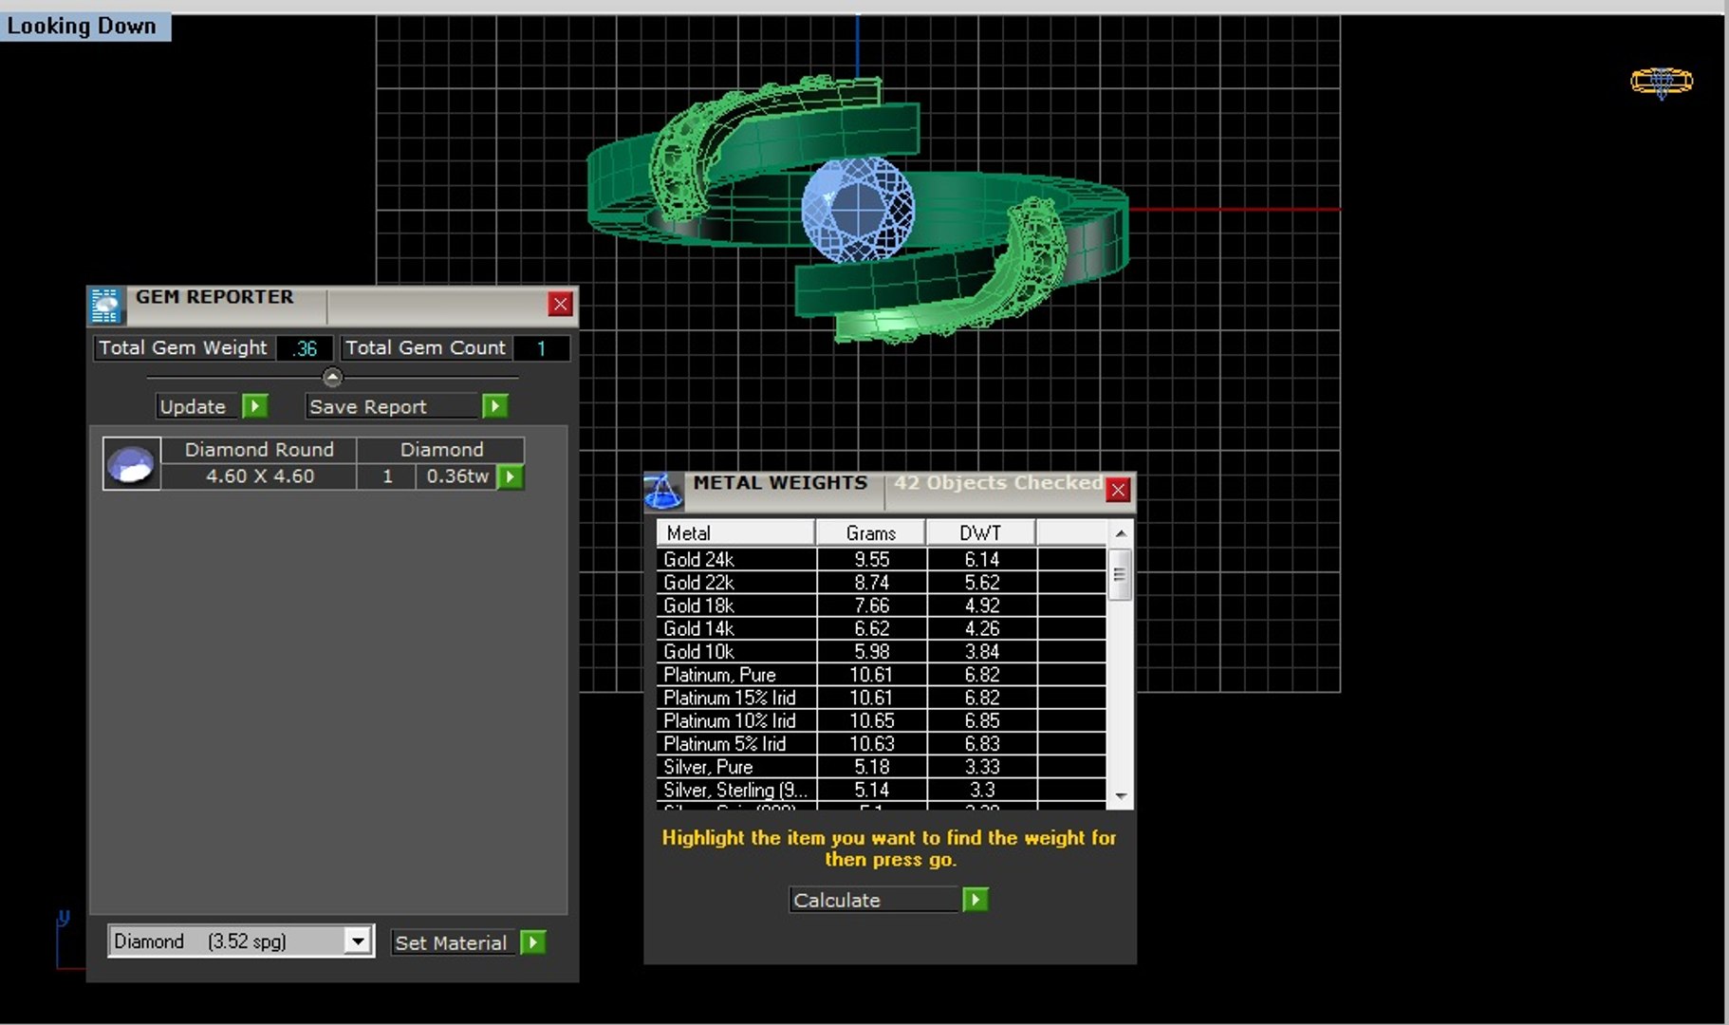Viewport: 1729px width, 1025px height.
Task: Select the Gold 10k row
Action: [x=882, y=651]
